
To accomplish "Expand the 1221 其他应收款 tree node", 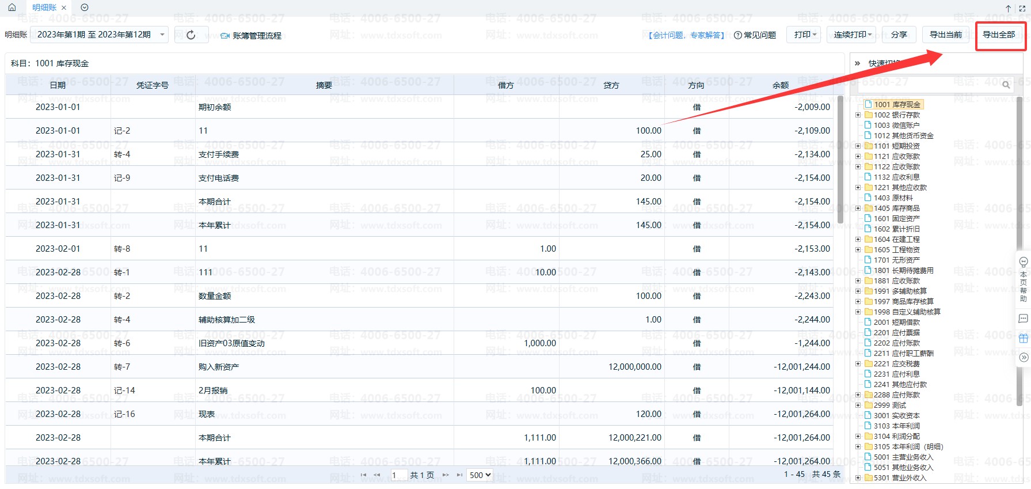I will (858, 188).
